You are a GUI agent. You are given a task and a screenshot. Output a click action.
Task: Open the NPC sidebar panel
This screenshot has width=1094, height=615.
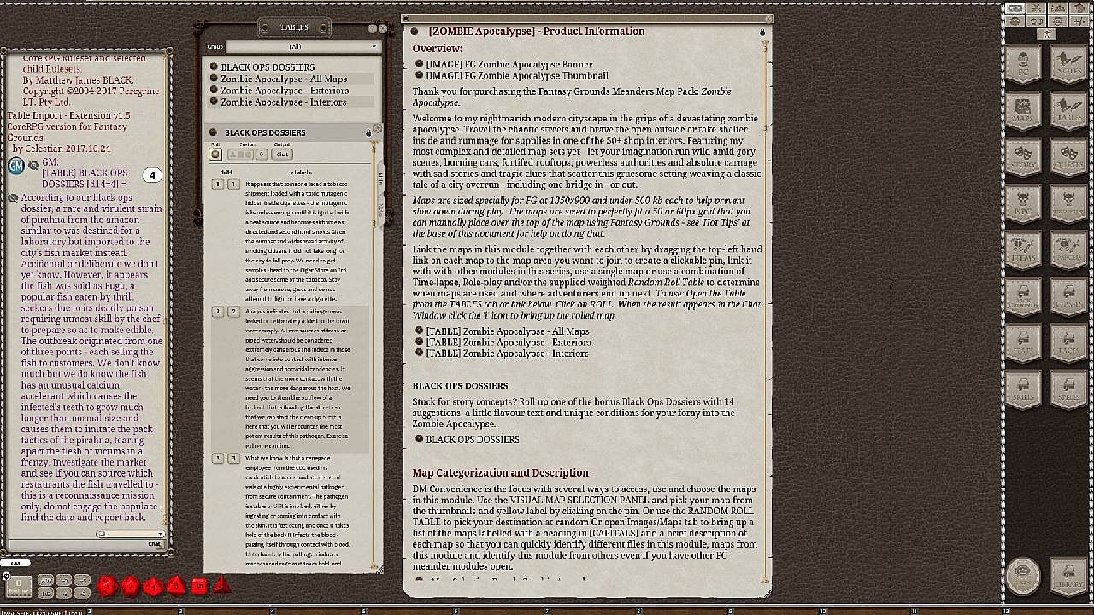coord(1022,203)
